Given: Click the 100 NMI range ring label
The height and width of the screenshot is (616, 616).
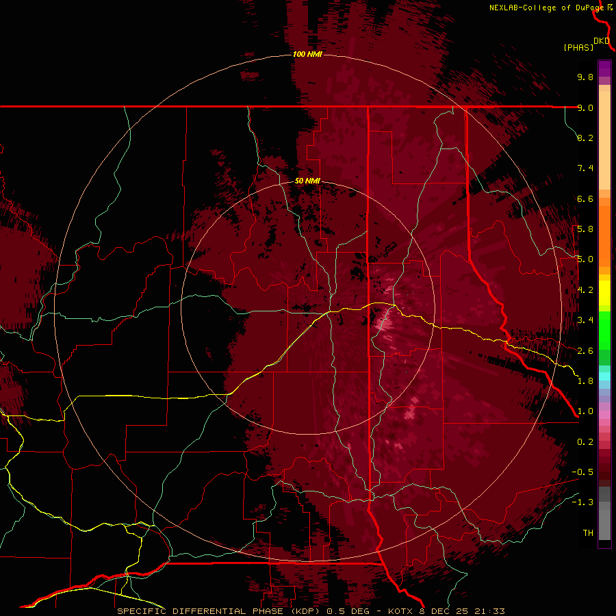Looking at the screenshot, I should (x=307, y=54).
